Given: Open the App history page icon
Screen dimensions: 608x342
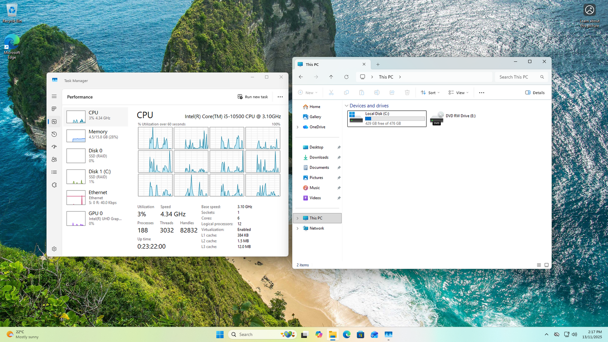Looking at the screenshot, I should point(54,134).
